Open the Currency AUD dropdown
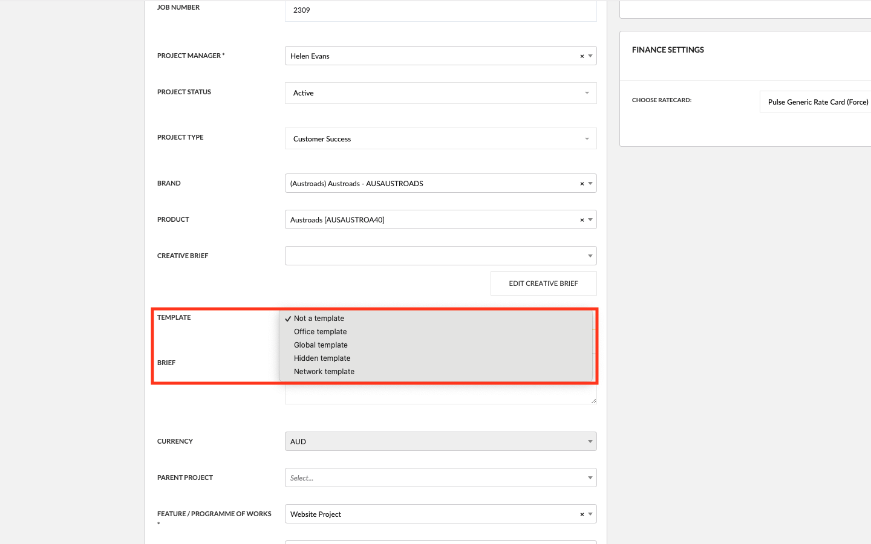871x544 pixels. (440, 442)
